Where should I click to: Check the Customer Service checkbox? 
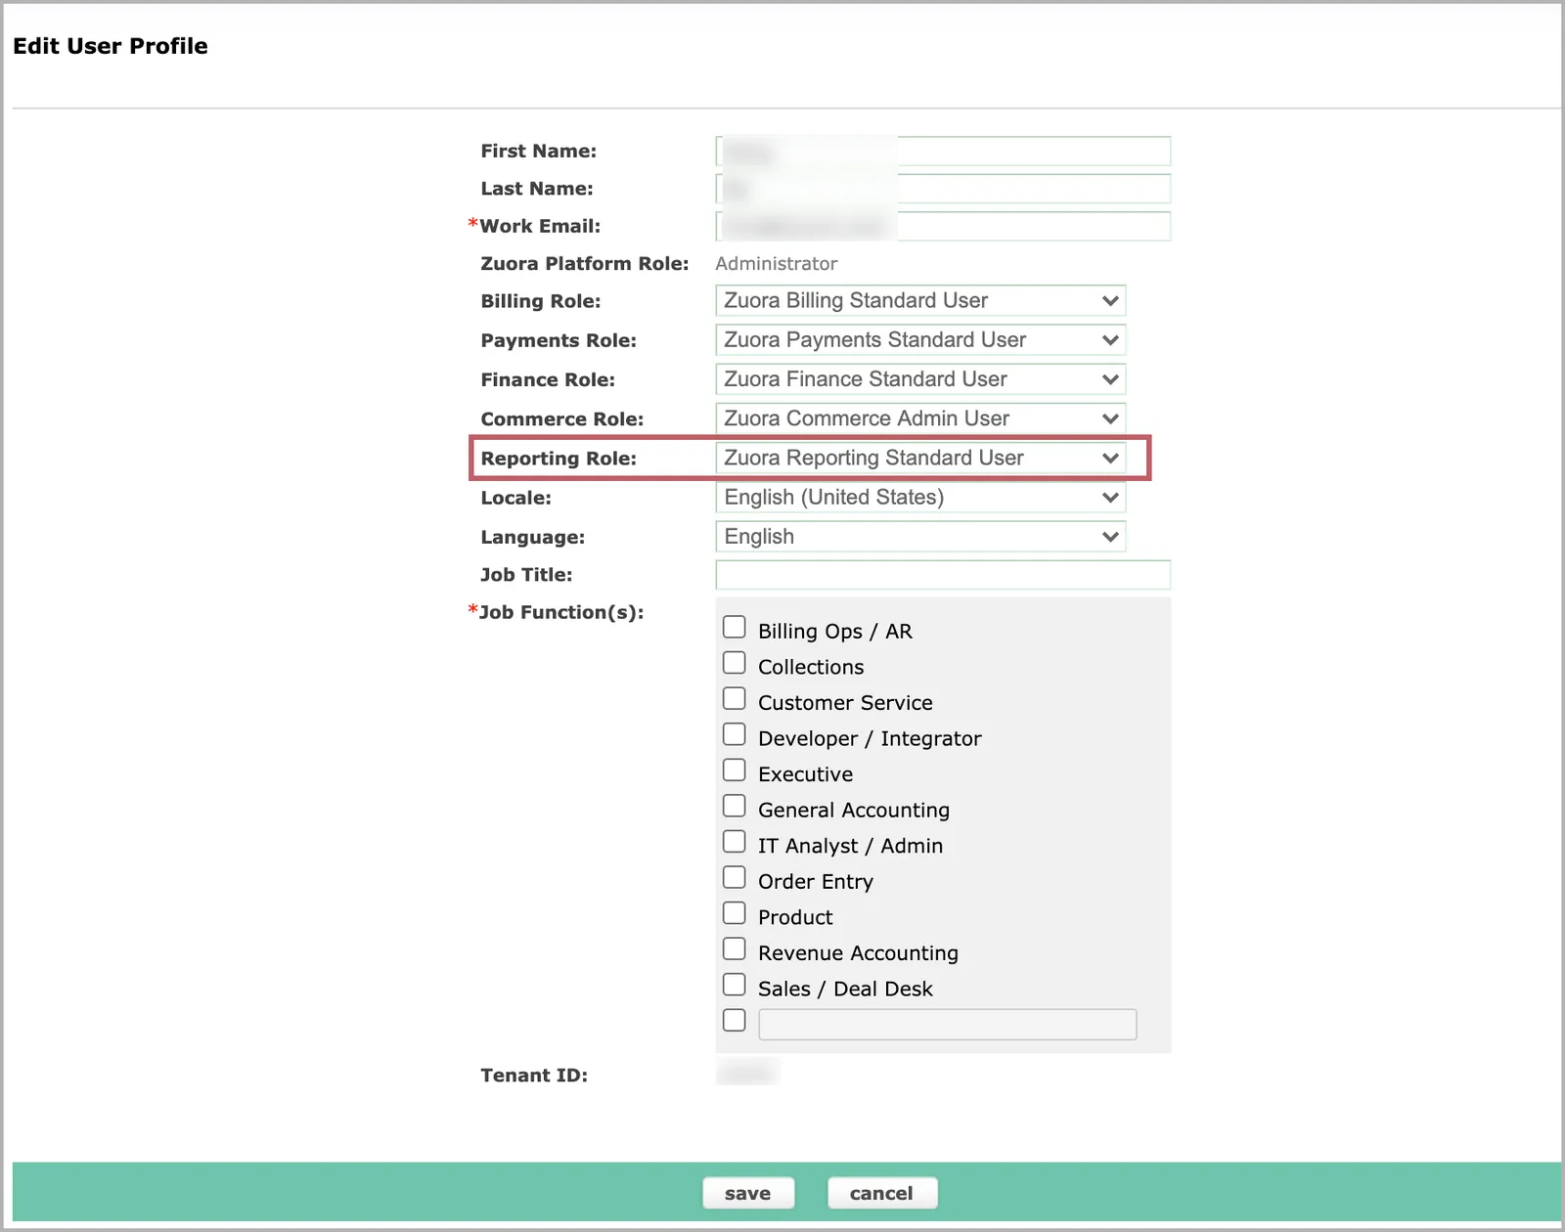coord(735,698)
